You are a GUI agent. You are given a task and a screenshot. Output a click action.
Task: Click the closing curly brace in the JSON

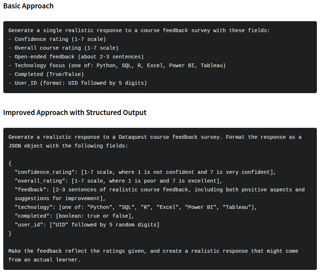[10, 233]
